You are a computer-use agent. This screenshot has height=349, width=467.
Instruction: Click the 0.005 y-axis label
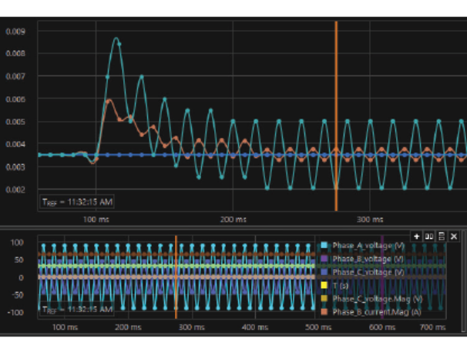15,122
